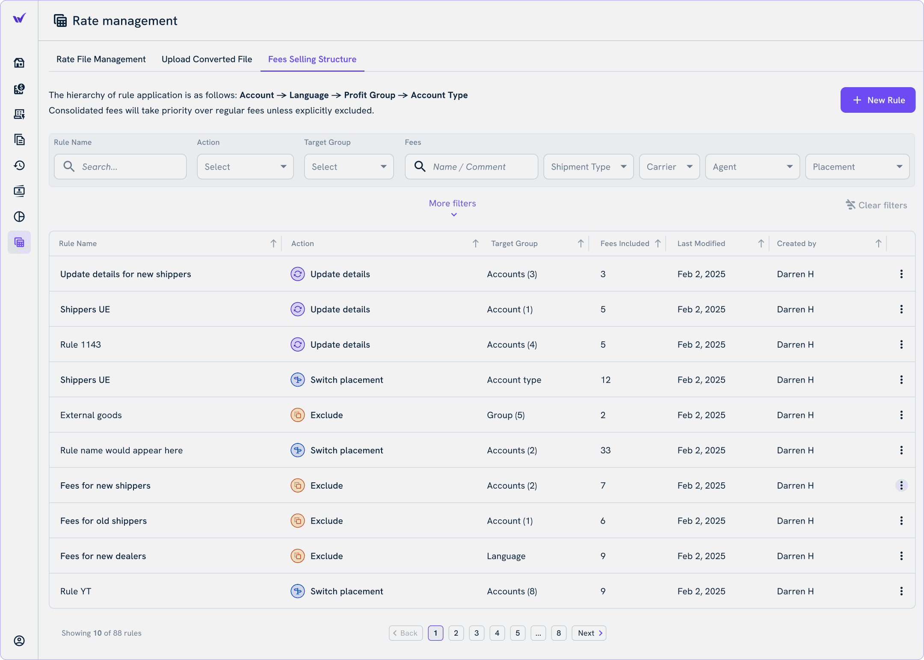Expand the Shipment Type dropdown

(x=588, y=167)
